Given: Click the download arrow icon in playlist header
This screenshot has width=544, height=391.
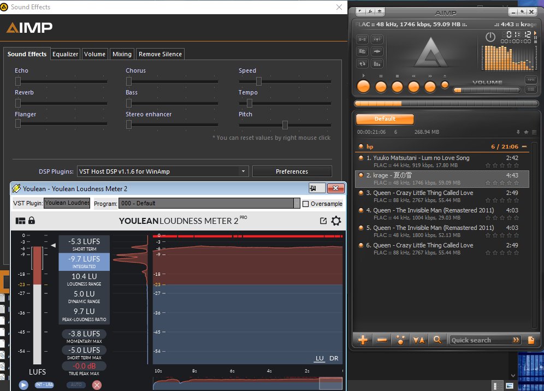Looking at the screenshot, I should point(518,132).
